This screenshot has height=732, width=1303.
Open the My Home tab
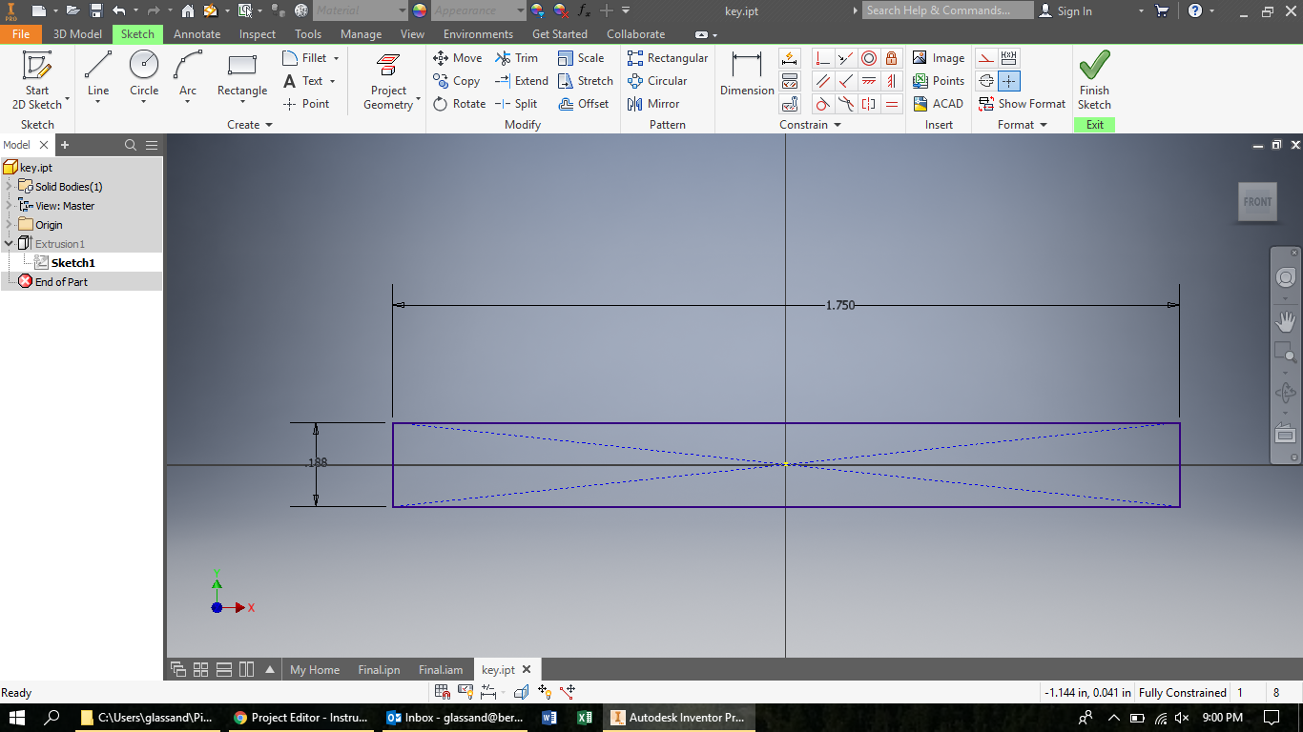coord(315,669)
